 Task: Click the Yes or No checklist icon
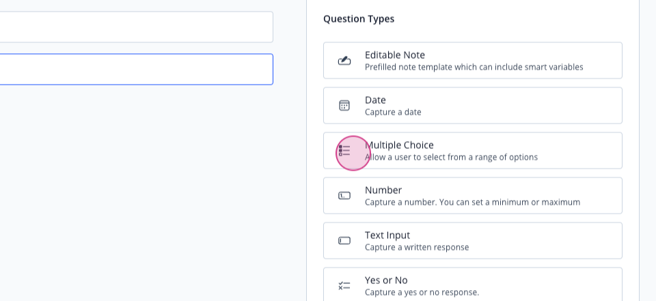[x=344, y=286]
